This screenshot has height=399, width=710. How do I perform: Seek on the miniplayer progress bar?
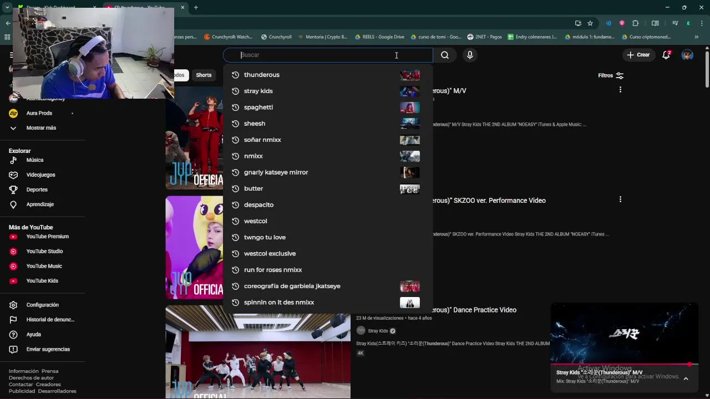tap(624, 365)
